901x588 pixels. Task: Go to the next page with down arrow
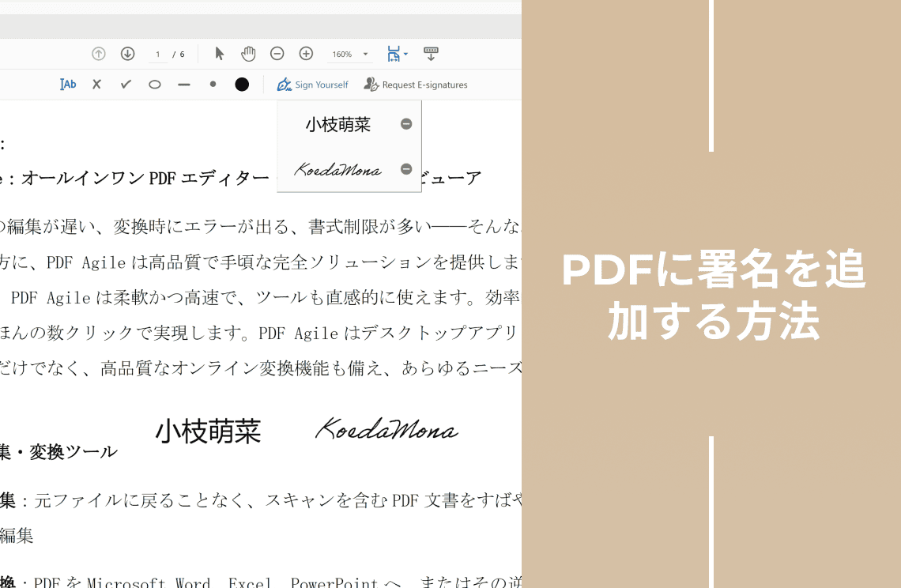coord(126,53)
